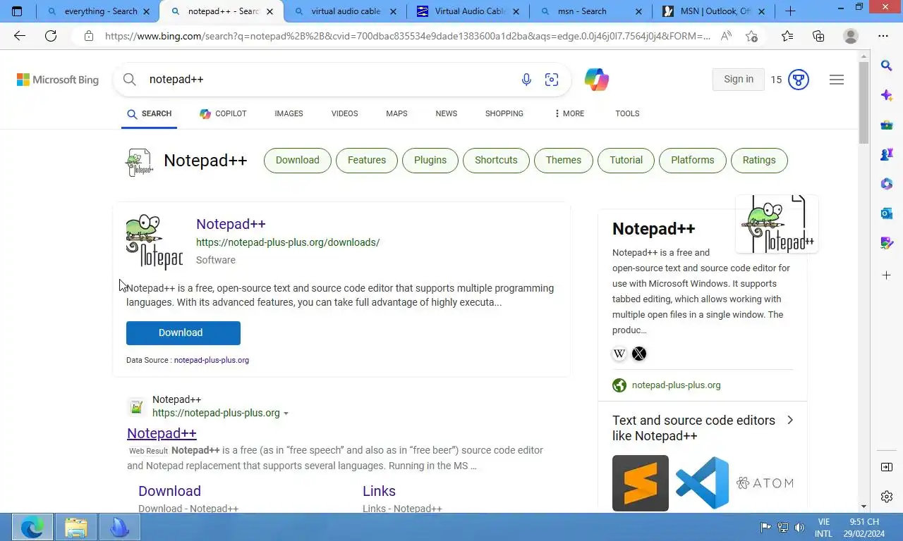
Task: Open the X social icon in knowledge panel
Action: click(x=639, y=354)
